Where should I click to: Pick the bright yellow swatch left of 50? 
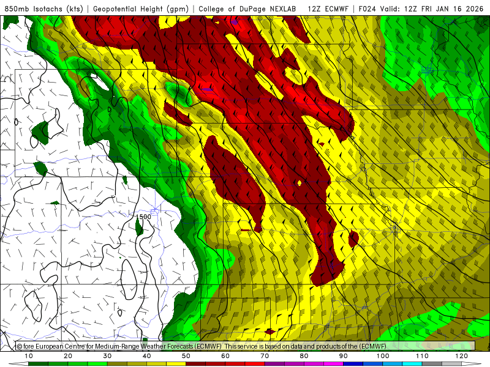(176, 364)
